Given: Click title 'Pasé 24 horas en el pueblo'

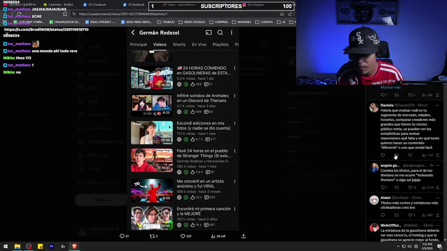Looking at the screenshot, I should pyautogui.click(x=204, y=153).
